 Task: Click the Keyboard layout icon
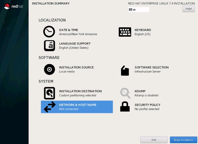(125, 32)
